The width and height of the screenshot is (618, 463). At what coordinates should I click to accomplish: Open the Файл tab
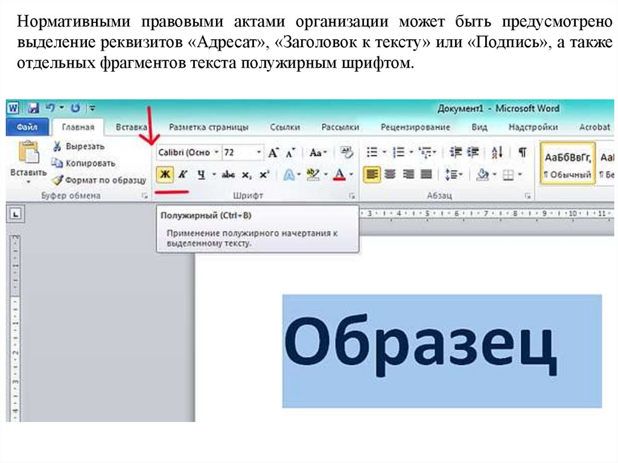tap(27, 127)
